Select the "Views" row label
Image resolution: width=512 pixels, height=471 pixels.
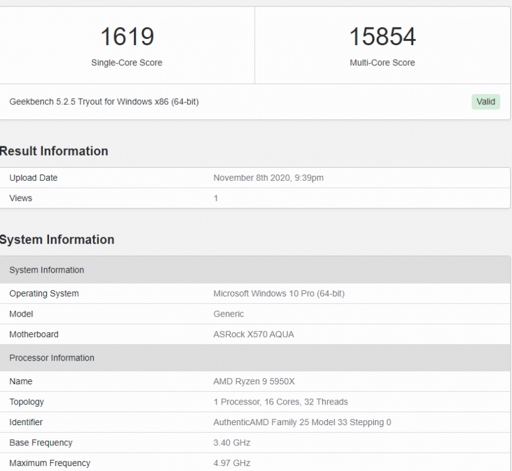[21, 198]
